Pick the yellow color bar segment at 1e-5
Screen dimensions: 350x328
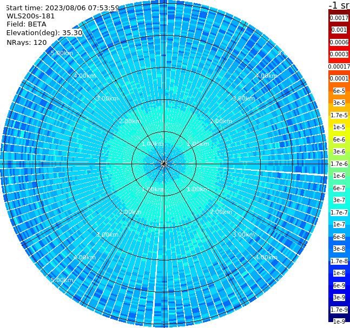point(339,127)
